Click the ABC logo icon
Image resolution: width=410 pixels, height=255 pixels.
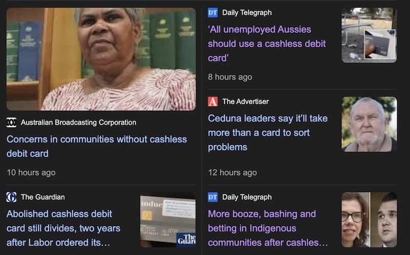tap(11, 122)
